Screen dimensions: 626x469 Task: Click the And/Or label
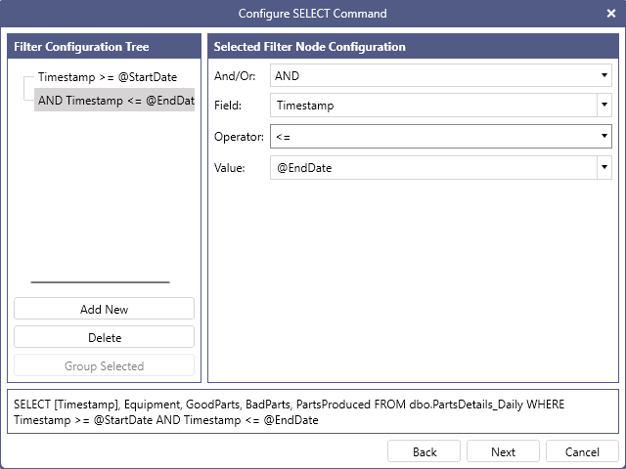[x=235, y=76]
